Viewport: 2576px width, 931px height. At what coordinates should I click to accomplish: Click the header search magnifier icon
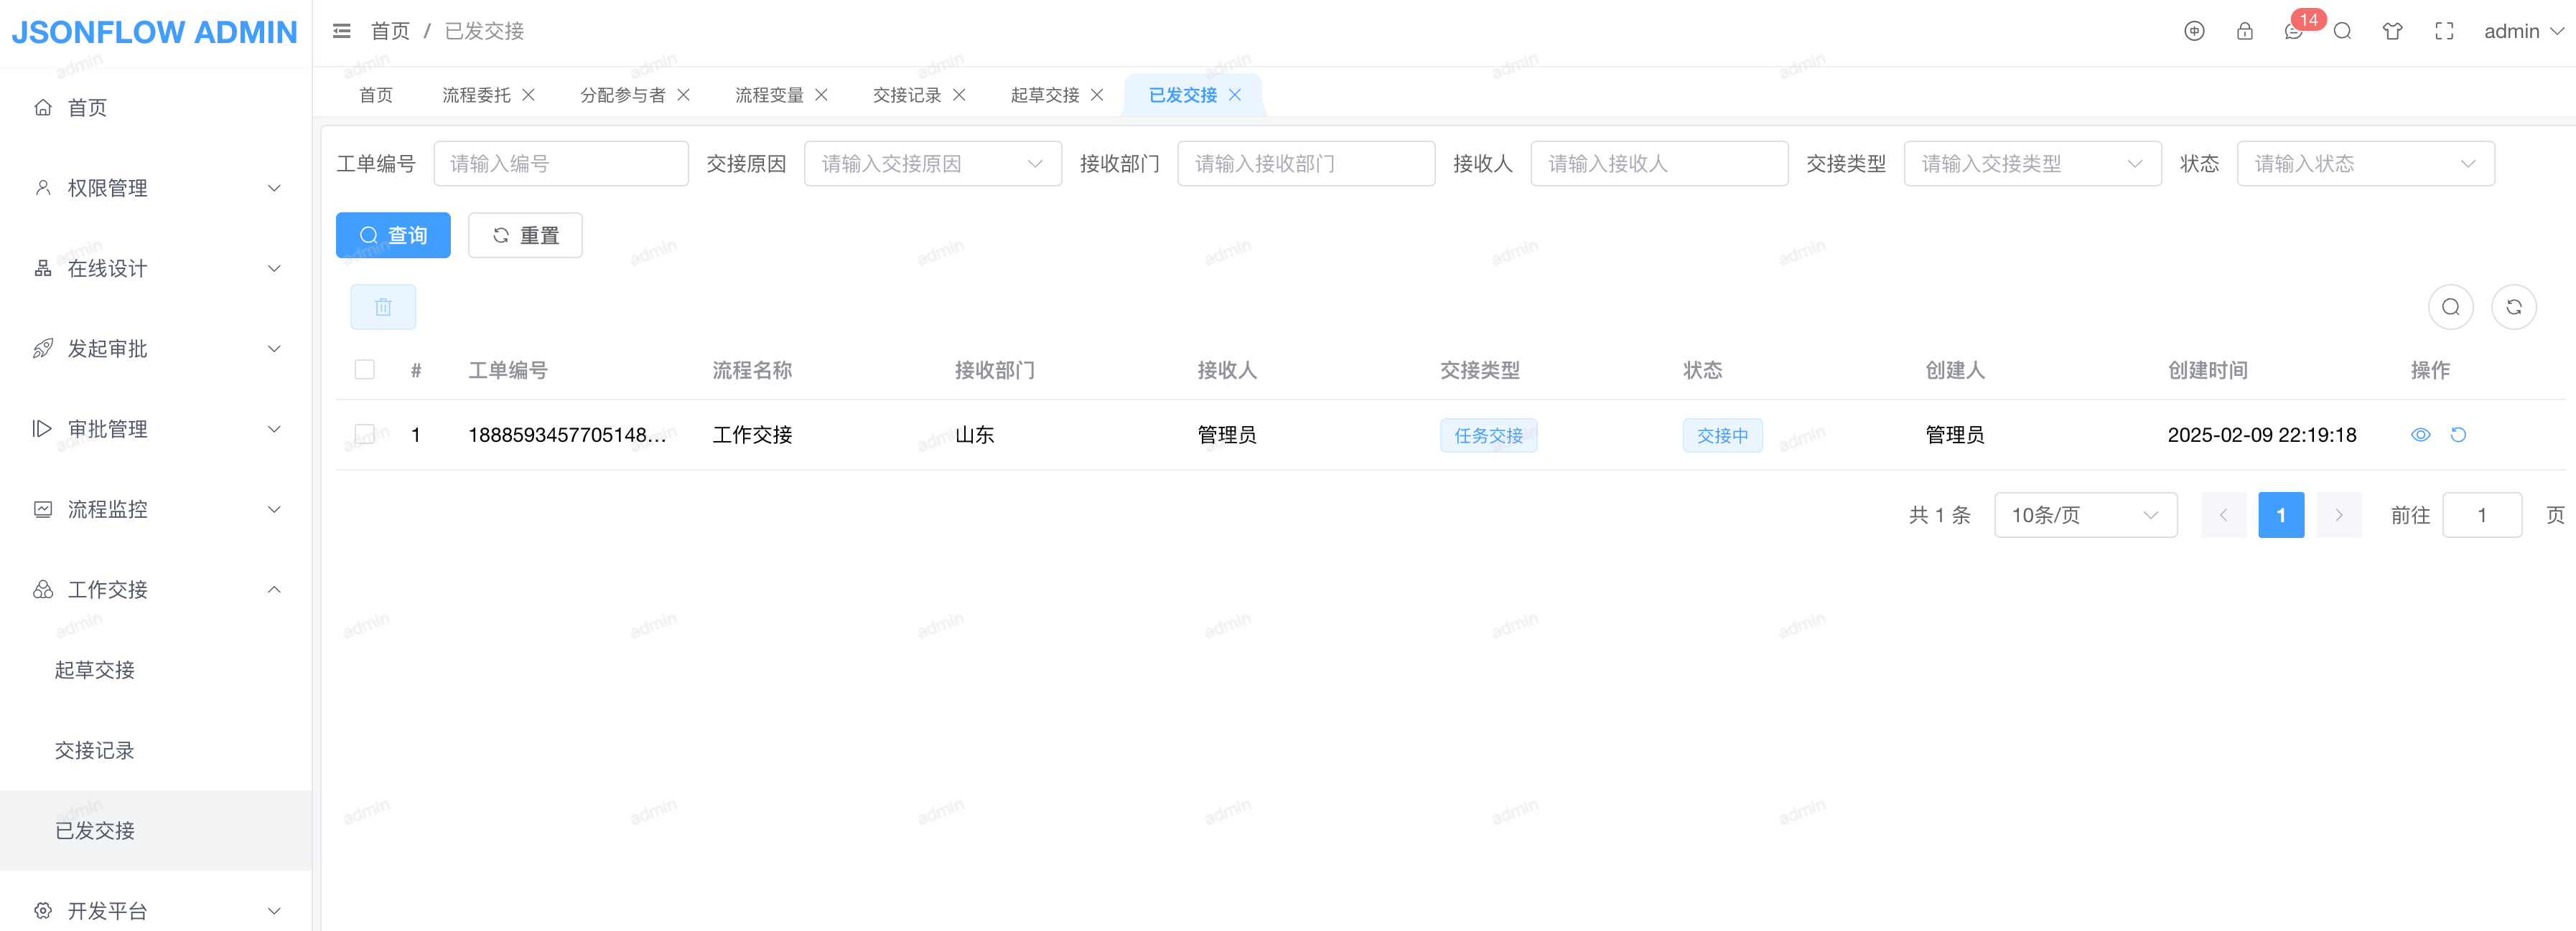2342,31
